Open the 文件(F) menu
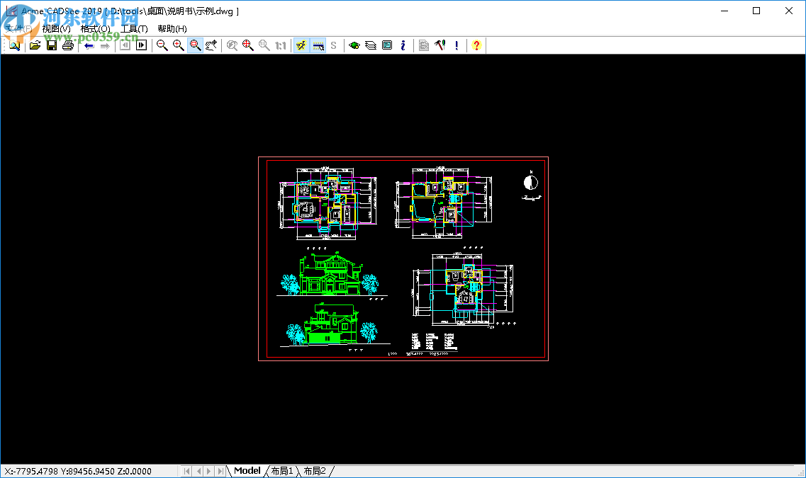 (18, 29)
